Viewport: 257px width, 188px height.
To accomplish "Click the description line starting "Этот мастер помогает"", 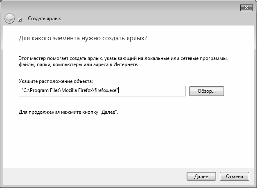I will pos(123,58).
